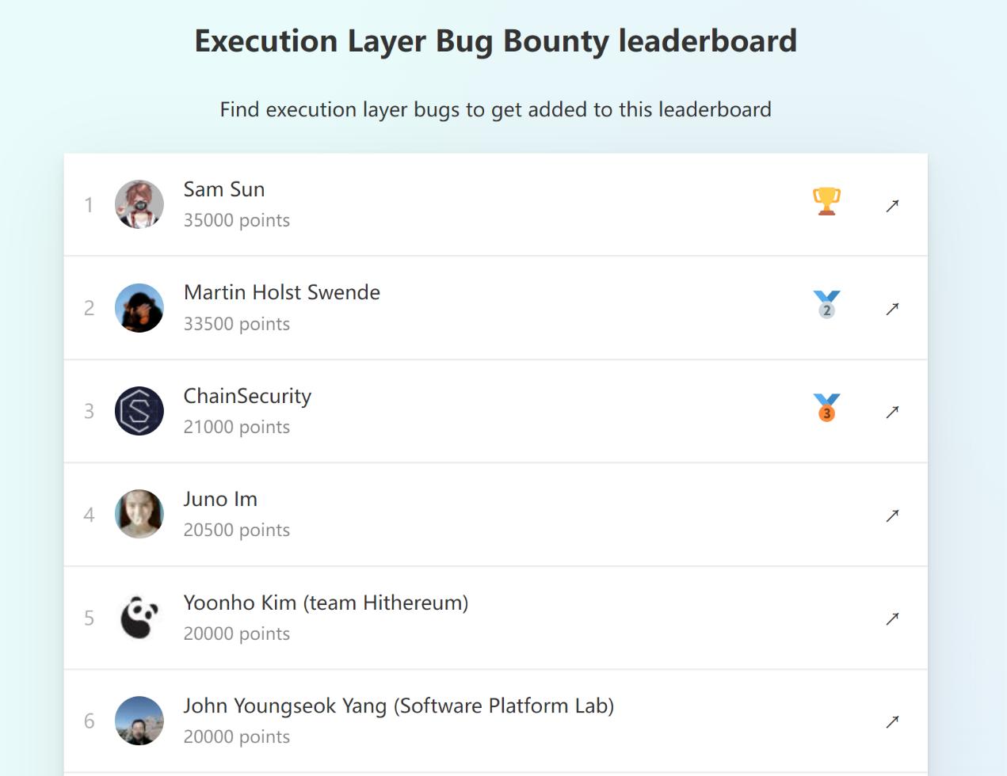1007x776 pixels.
Task: Open Sam Sun's external link arrow
Action: (892, 206)
